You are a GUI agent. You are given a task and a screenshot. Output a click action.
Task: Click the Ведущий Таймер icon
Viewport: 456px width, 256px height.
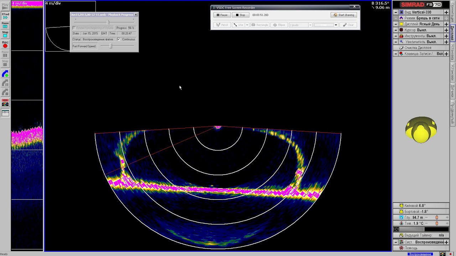pyautogui.click(x=401, y=235)
